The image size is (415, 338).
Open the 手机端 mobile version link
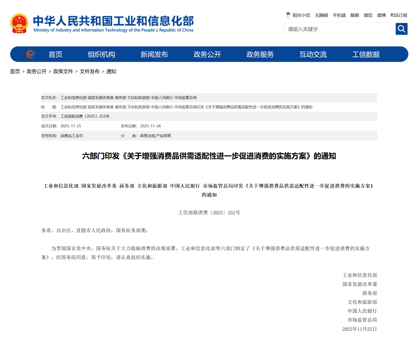point(339,15)
